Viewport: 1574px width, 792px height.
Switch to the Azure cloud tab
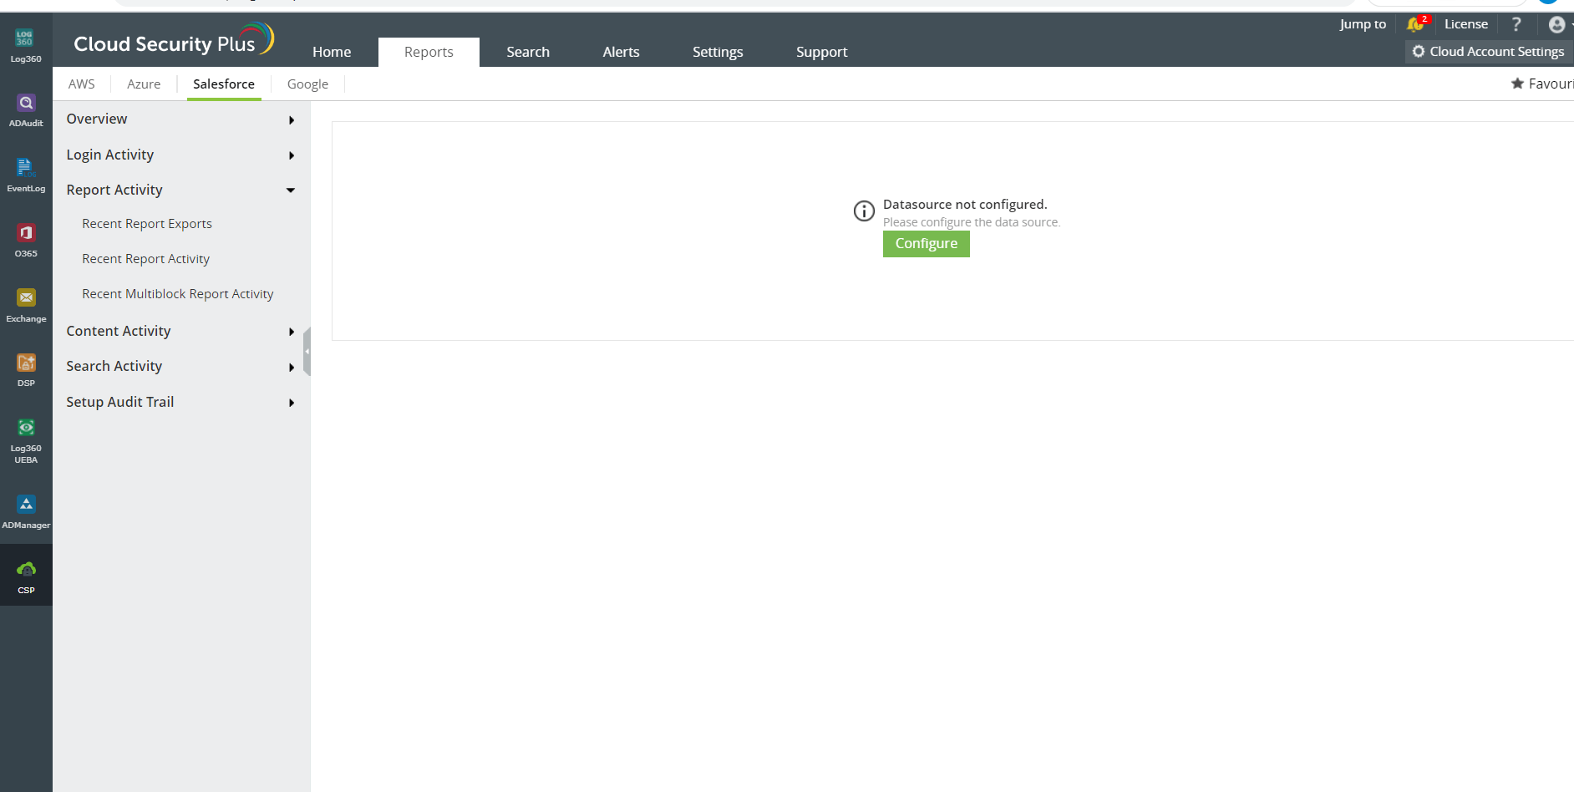[x=144, y=84]
